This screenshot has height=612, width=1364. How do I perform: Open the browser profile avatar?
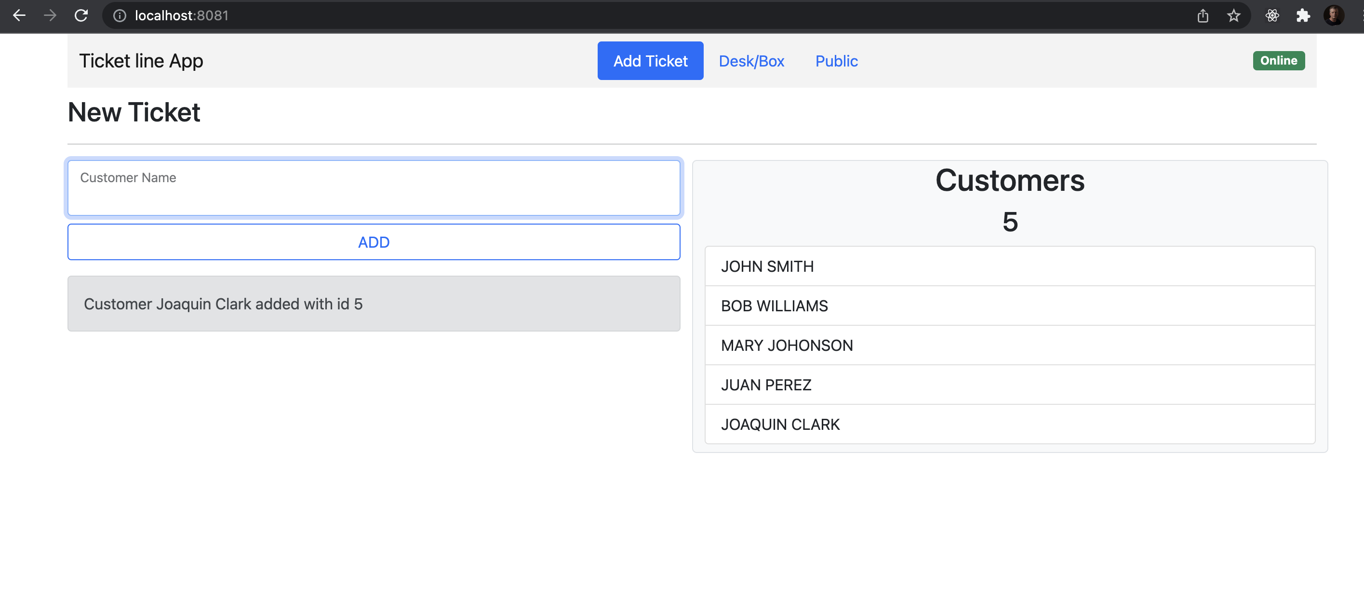[1333, 15]
